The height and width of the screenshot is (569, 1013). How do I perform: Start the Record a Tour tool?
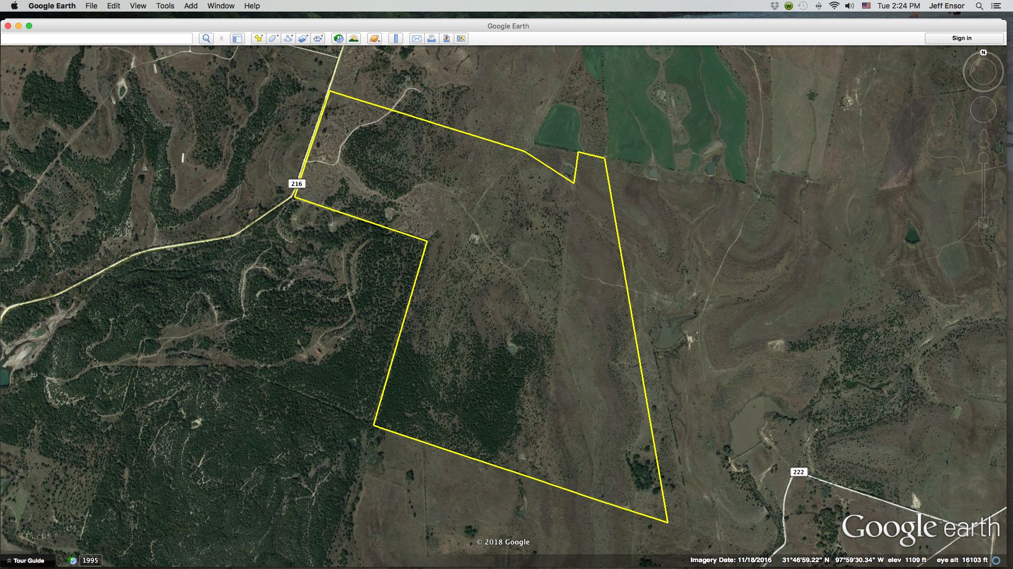click(318, 38)
